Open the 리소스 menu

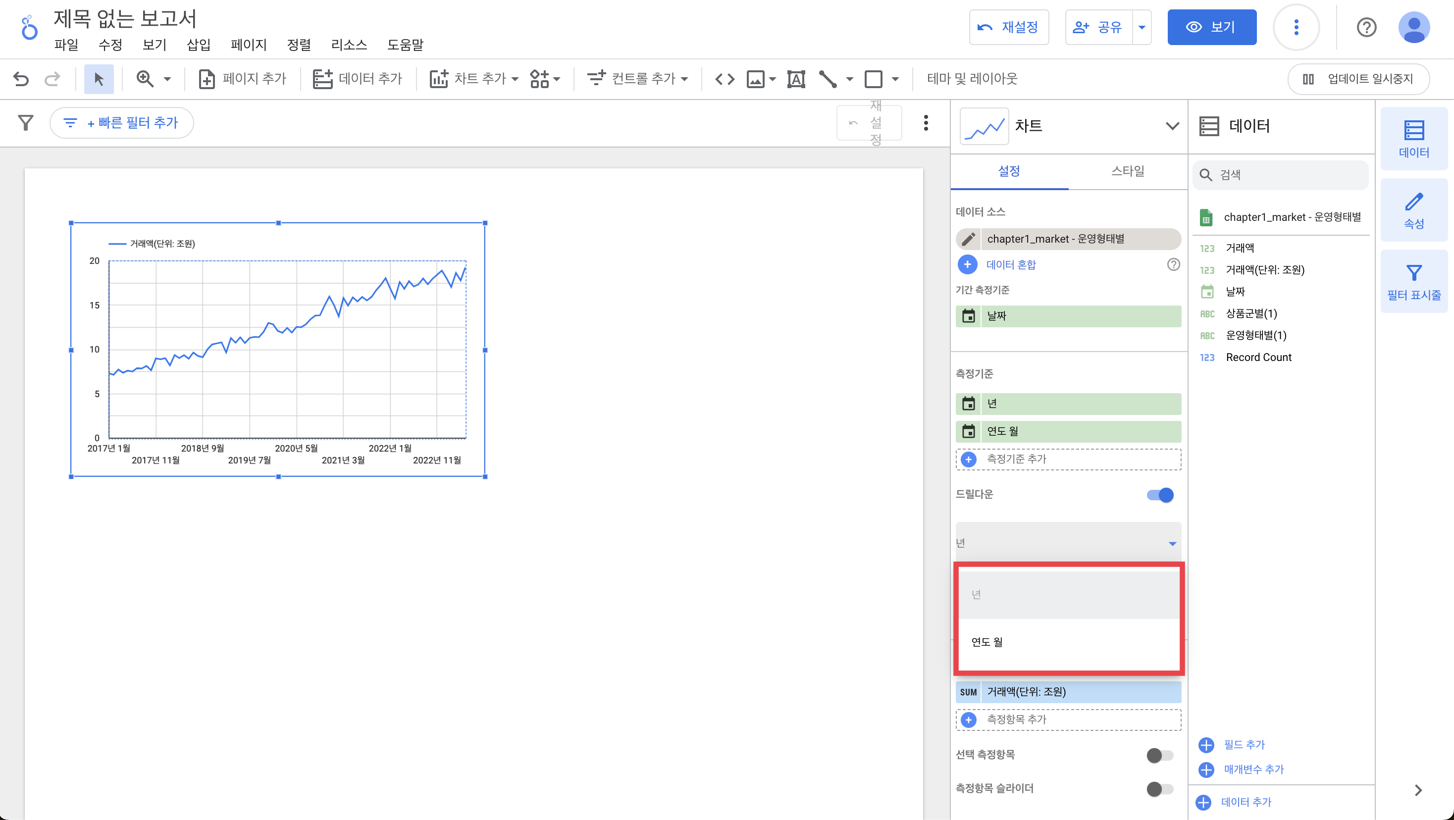coord(349,45)
